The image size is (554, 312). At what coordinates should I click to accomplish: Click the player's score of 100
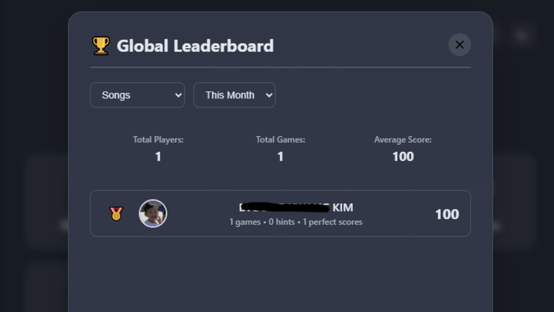447,214
